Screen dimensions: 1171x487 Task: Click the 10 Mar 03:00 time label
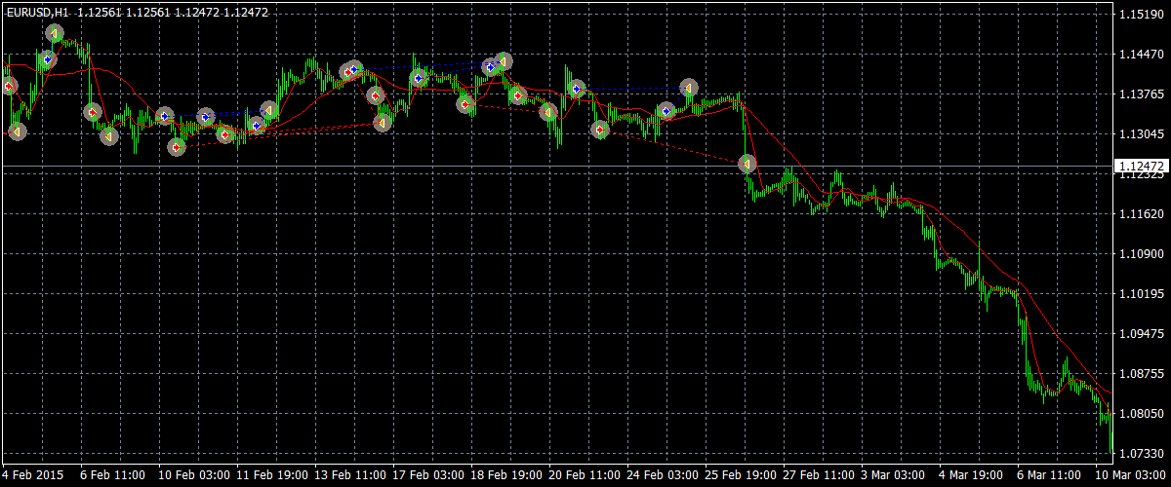pos(1132,475)
